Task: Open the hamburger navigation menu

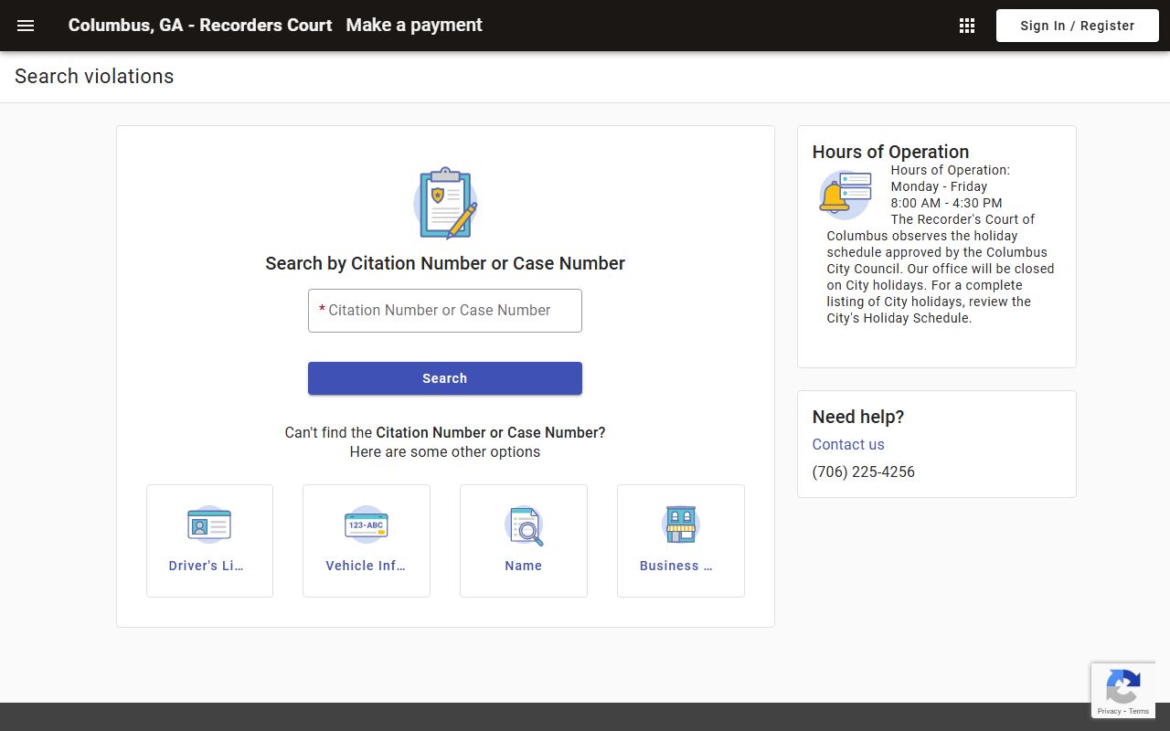Action: tap(26, 26)
